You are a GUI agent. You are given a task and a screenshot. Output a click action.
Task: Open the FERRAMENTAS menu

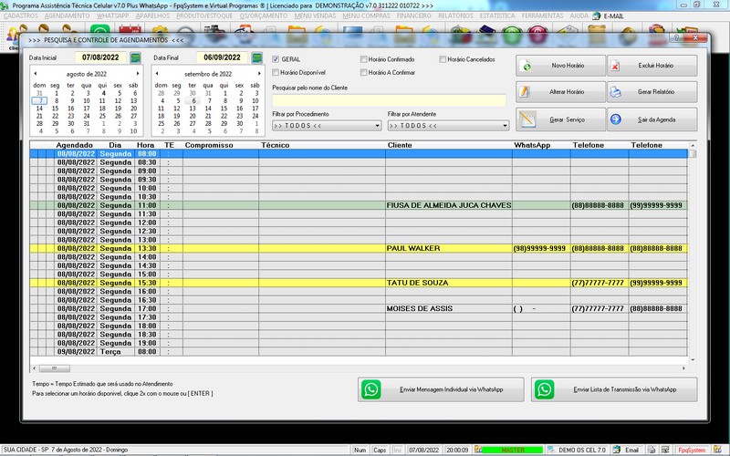(542, 16)
